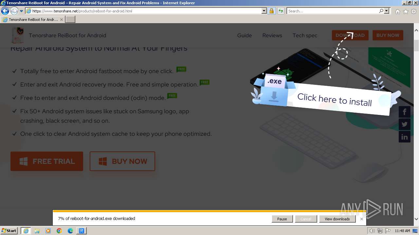Run search with the magnifier icon
This screenshot has height=235, width=419.
coord(381,11)
